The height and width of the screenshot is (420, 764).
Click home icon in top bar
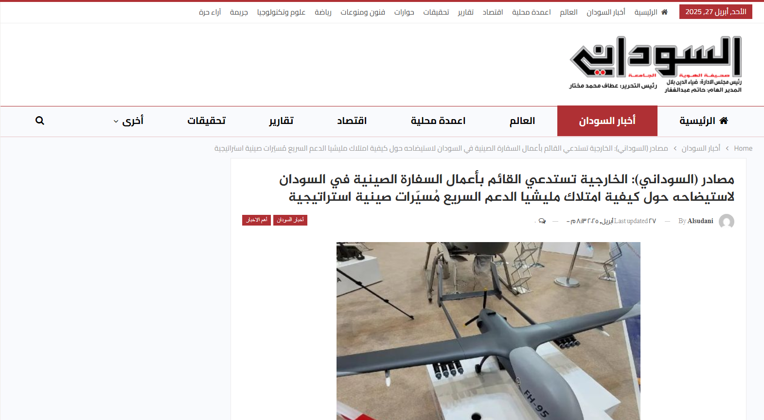point(664,12)
